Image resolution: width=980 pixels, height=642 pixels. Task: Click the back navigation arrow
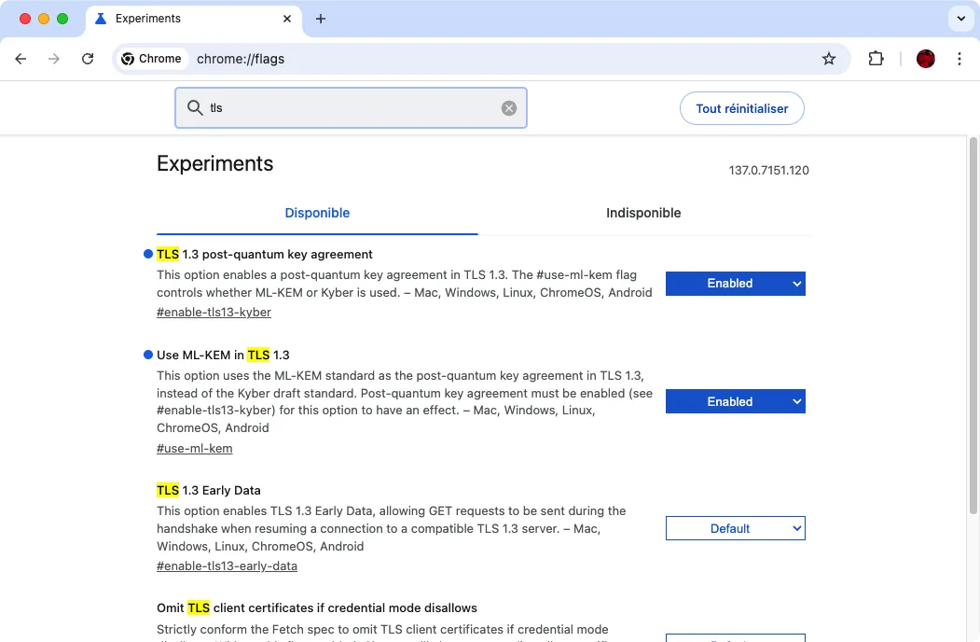pos(21,59)
